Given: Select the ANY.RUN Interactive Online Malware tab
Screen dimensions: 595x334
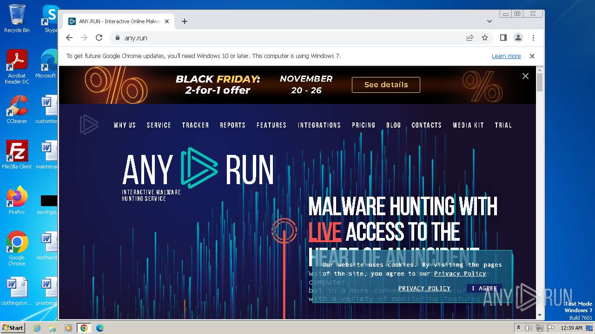Looking at the screenshot, I should pyautogui.click(x=119, y=21).
